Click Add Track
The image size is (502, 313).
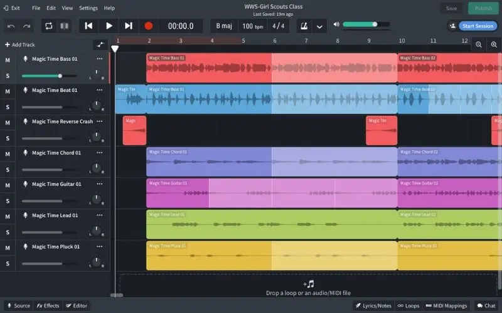[20, 44]
